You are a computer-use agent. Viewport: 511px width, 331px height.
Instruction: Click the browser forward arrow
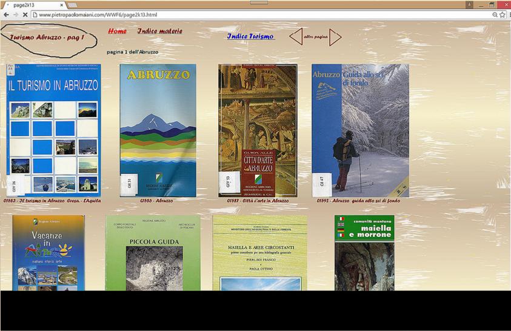[x=16, y=15]
